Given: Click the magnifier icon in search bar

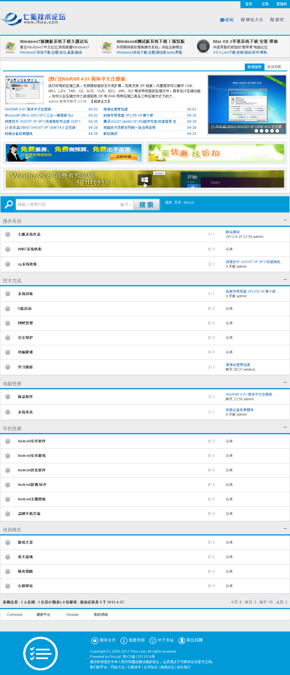Looking at the screenshot, I should tap(9, 205).
